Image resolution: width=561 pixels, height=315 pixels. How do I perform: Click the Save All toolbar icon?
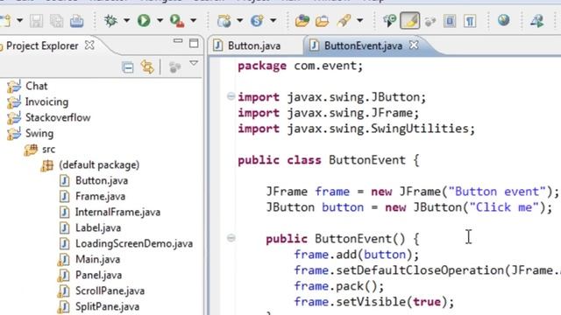pyautogui.click(x=56, y=21)
